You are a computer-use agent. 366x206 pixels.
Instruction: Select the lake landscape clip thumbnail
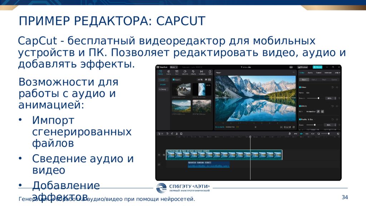point(181,106)
